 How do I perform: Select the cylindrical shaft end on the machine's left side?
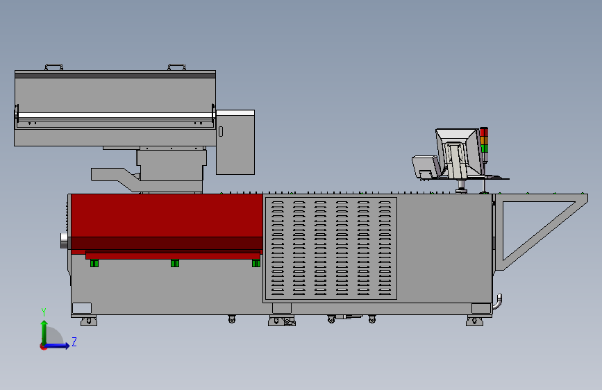(64, 241)
